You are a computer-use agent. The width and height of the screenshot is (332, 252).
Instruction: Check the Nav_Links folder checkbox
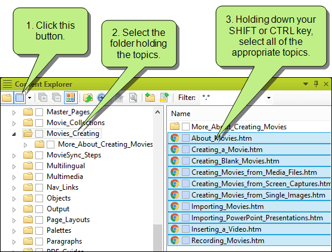pyautogui.click(x=39, y=187)
